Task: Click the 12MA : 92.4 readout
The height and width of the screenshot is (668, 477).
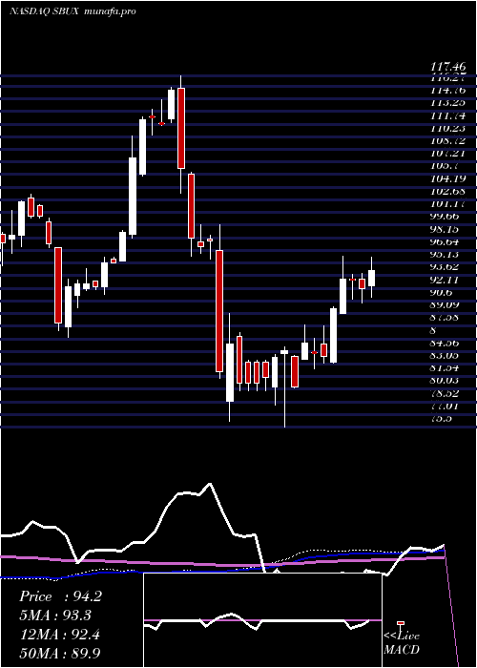Action: pyautogui.click(x=59, y=635)
